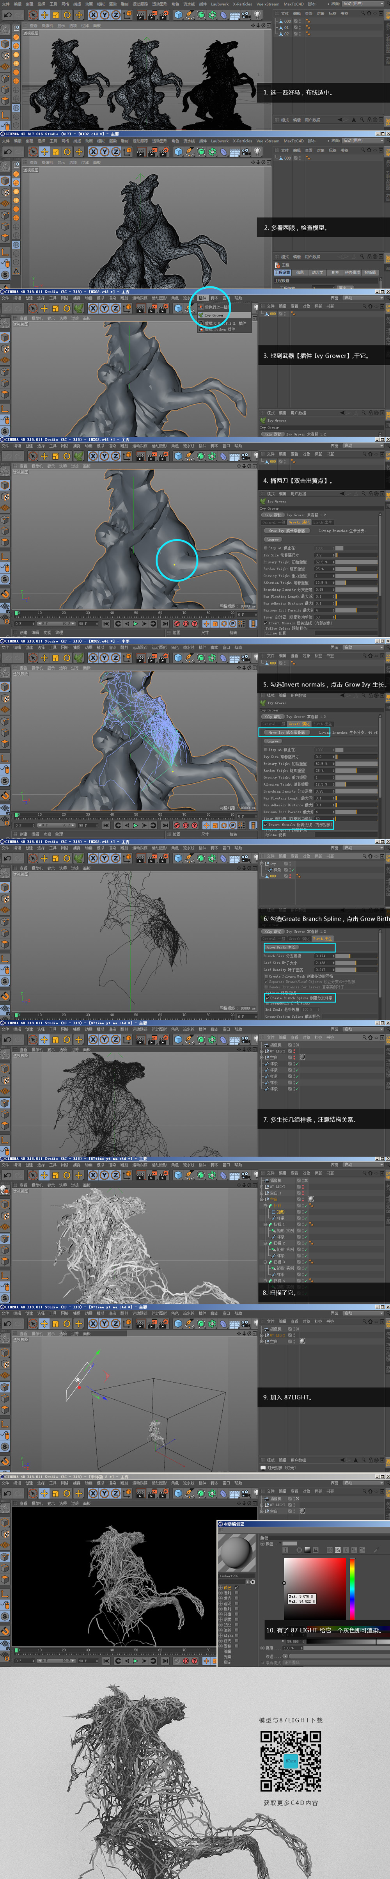Toggle the Create Polygon Mesh checkbox in step 6

pos(267,976)
